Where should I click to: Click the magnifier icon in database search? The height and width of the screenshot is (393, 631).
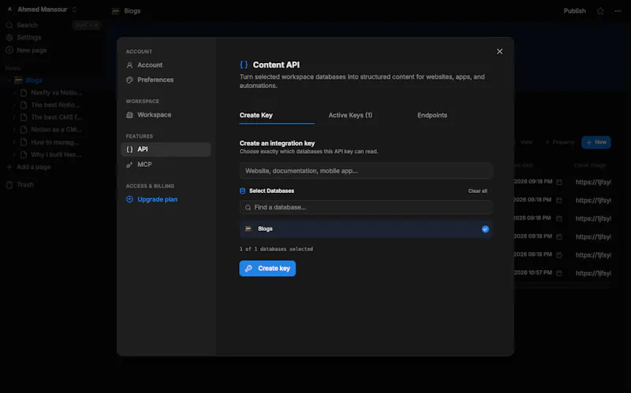[x=248, y=207]
